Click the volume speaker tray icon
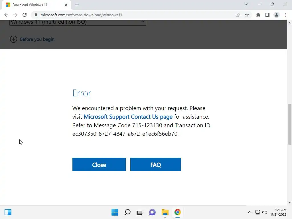The image size is (292, 219). point(264,212)
